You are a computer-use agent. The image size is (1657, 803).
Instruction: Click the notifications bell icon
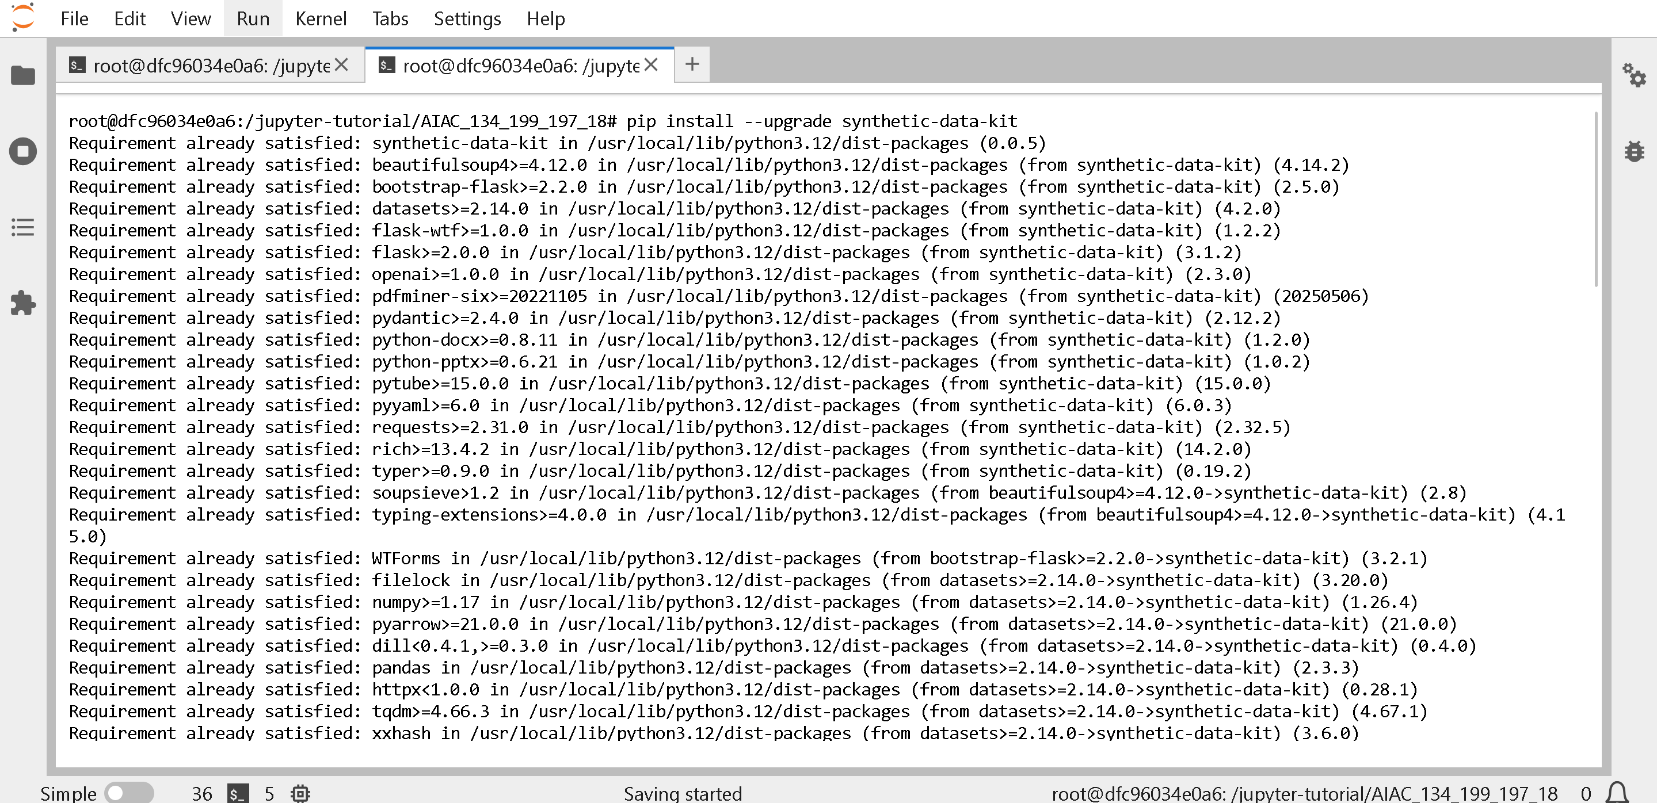click(1617, 793)
